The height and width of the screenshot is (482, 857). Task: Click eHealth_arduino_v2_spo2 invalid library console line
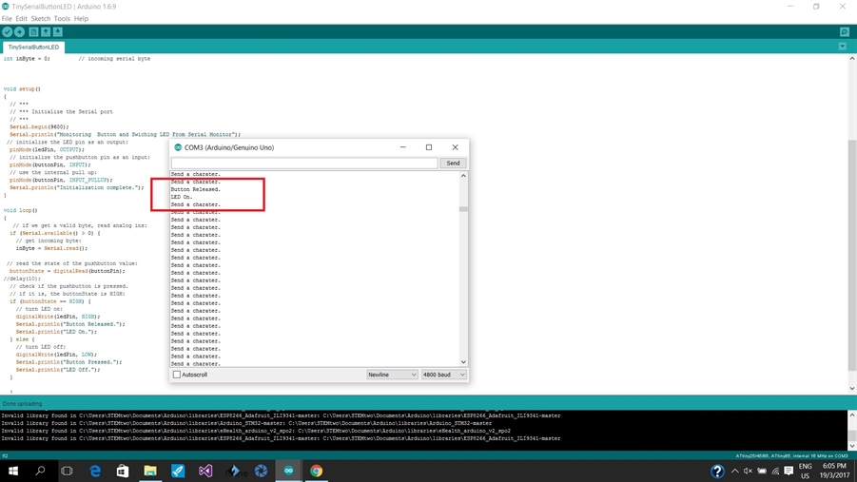256,431
